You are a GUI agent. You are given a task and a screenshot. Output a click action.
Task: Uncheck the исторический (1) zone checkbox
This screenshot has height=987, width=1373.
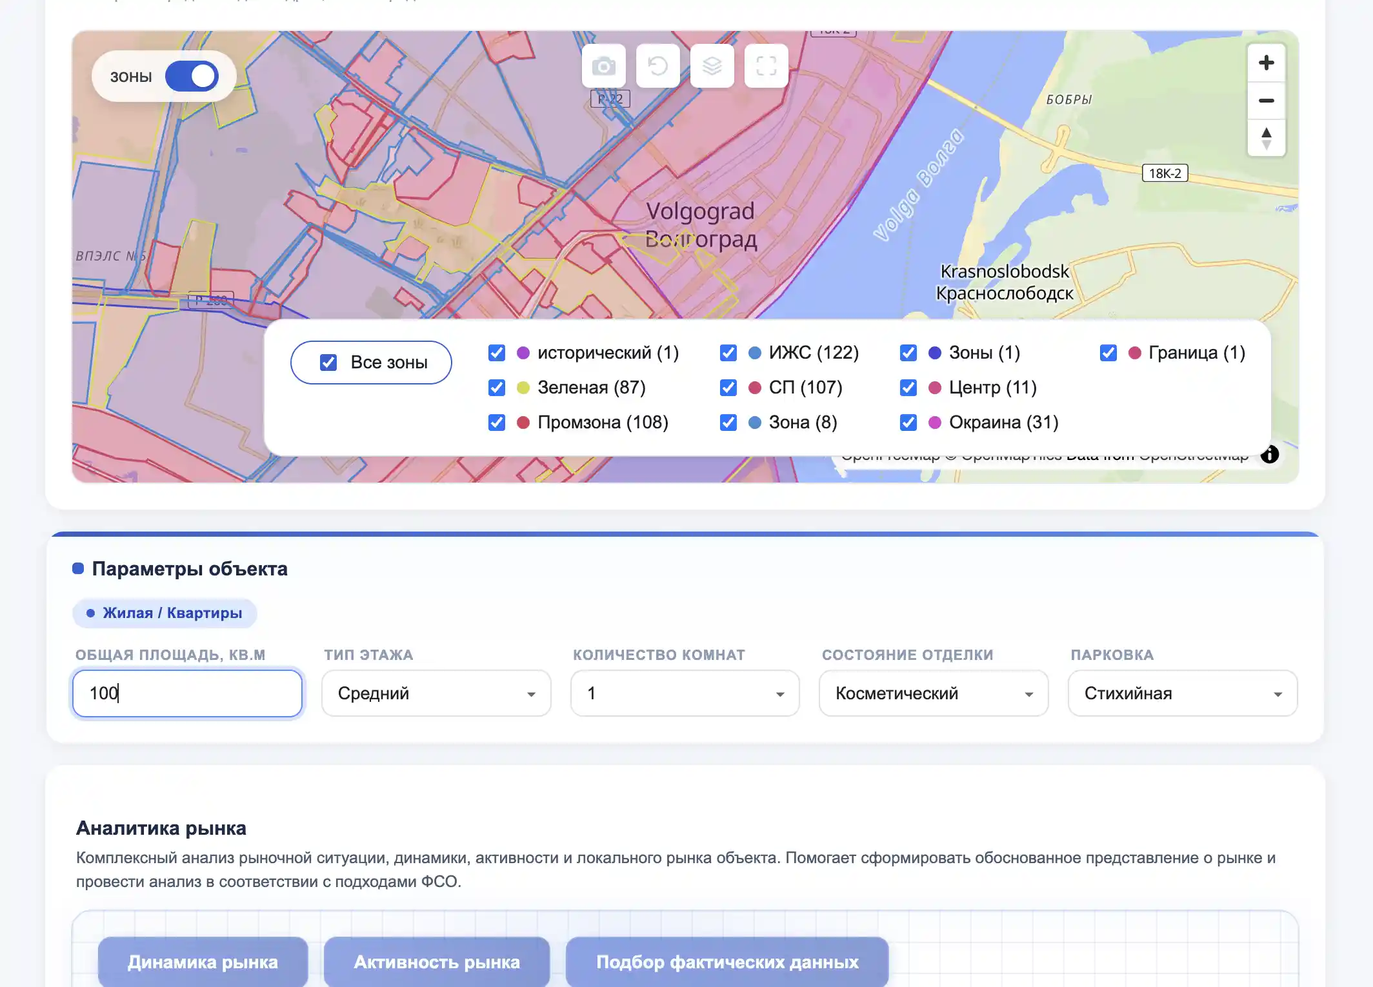(x=497, y=353)
